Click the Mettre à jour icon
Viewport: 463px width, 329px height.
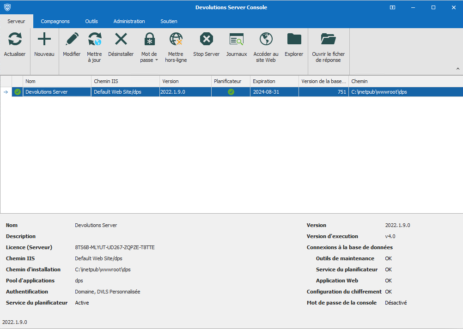(95, 40)
